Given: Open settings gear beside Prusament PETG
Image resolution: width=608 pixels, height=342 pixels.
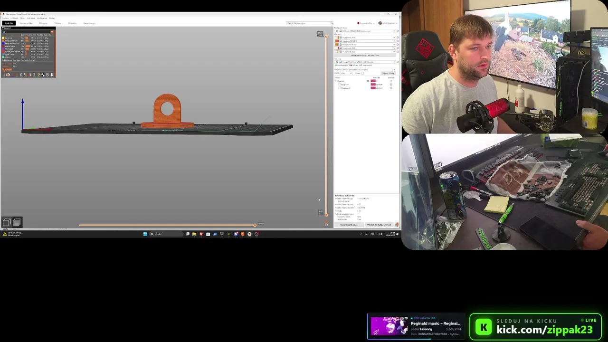Looking at the screenshot, I should point(398,44).
